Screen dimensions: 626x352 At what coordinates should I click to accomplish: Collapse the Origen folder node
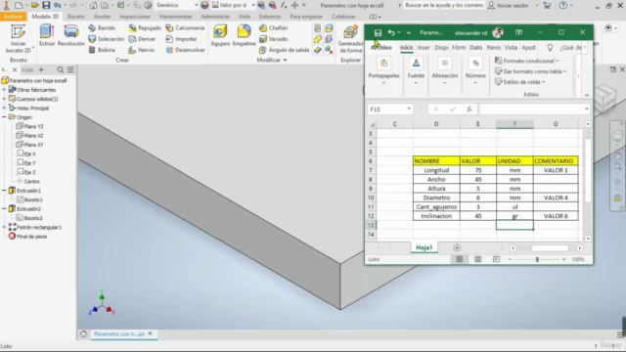coord(4,117)
